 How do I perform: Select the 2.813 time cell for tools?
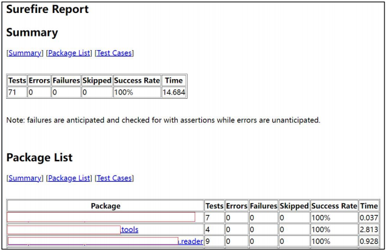point(368,230)
